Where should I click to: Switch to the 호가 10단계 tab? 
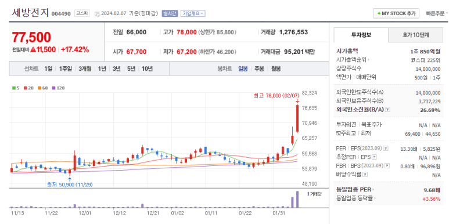416,35
